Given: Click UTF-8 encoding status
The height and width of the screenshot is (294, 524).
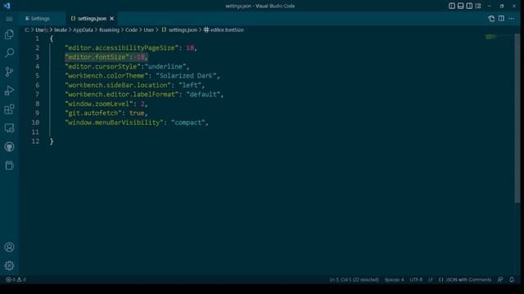Looking at the screenshot, I should point(416,279).
